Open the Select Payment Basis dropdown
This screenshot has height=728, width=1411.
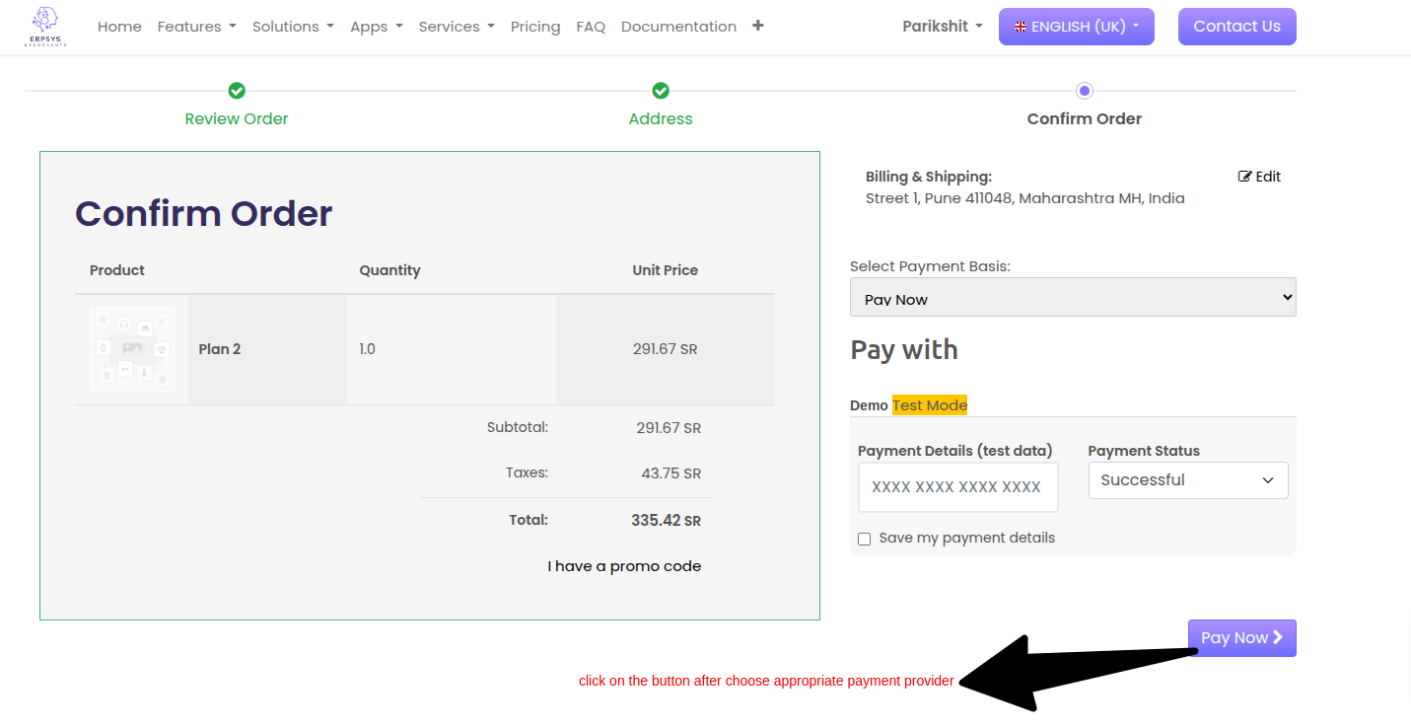click(1073, 297)
